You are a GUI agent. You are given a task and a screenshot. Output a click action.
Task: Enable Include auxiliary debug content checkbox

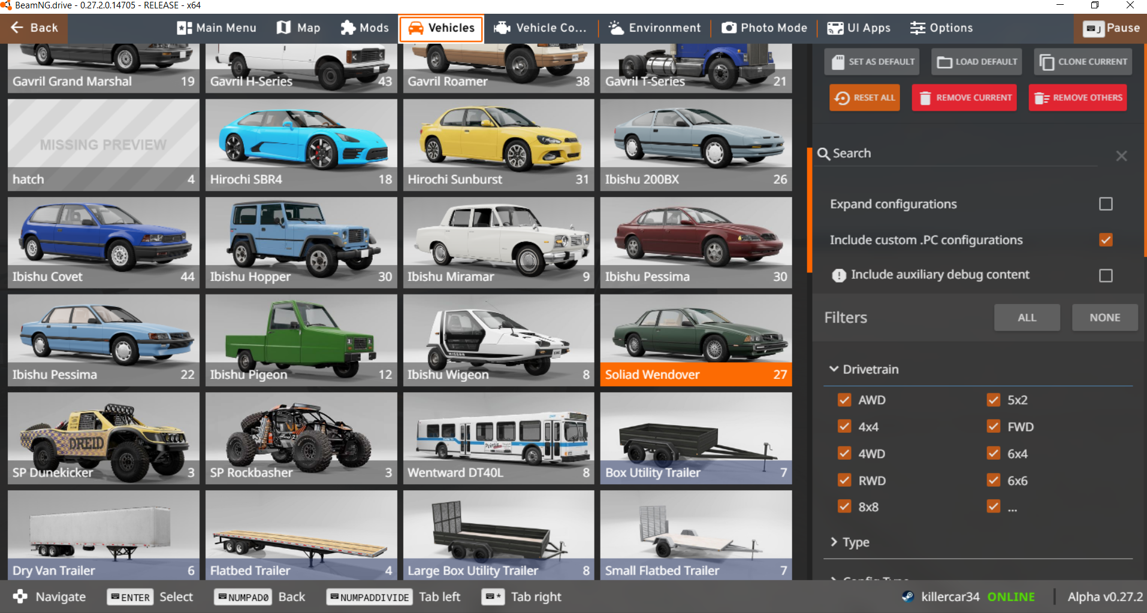click(1106, 275)
